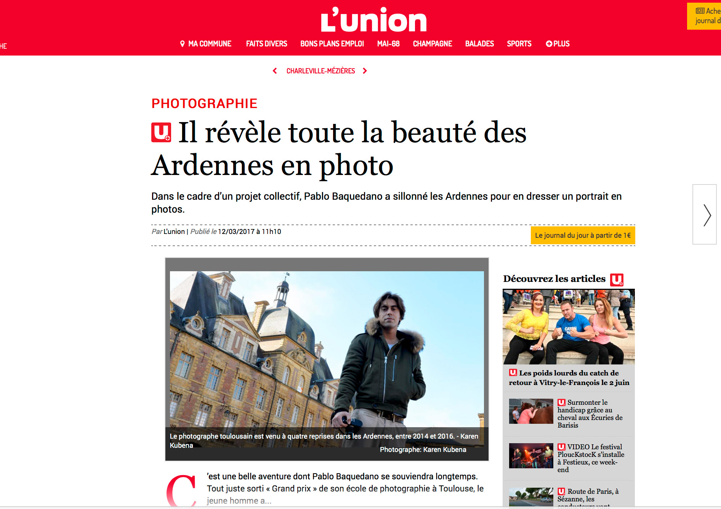Open catch wrestlers article thumbnail

(x=569, y=327)
